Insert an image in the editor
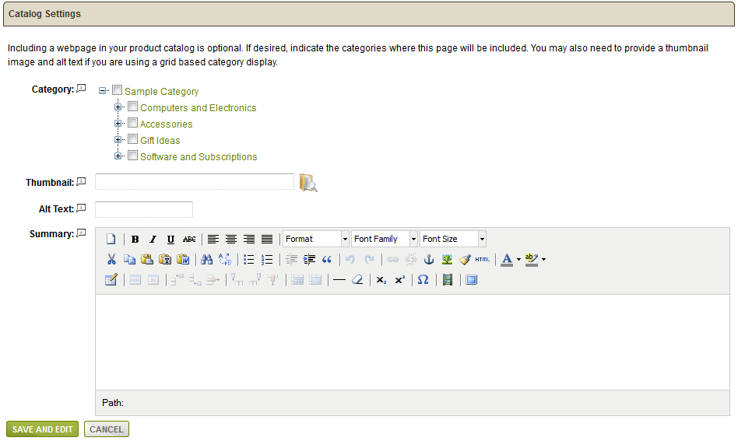 tap(447, 259)
